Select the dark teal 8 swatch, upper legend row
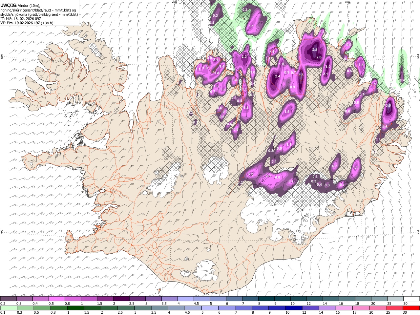The height and width of the screenshot is (315, 420). tap(266, 299)
